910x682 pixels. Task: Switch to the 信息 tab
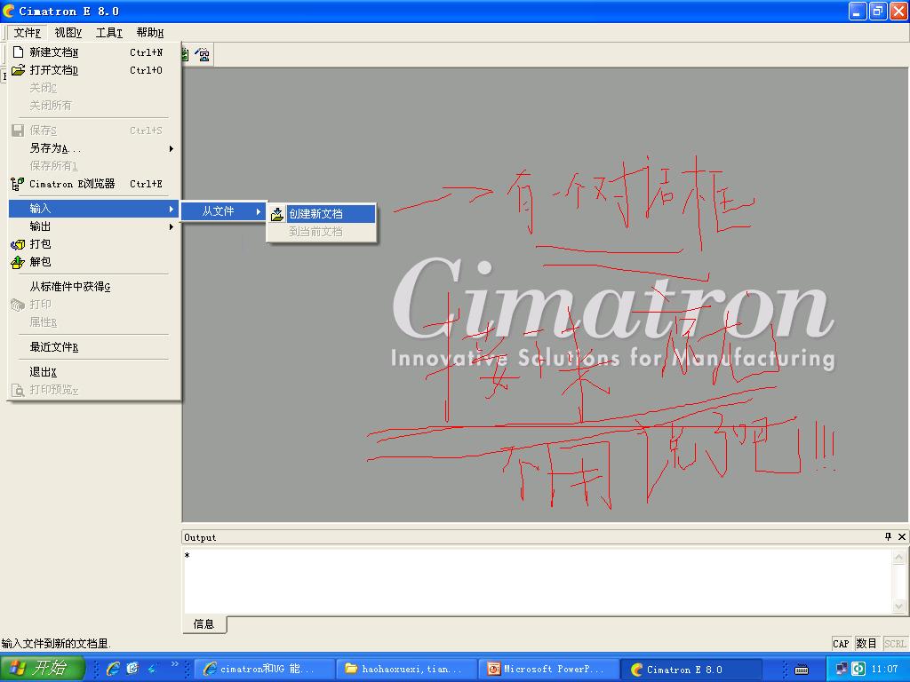coord(204,624)
